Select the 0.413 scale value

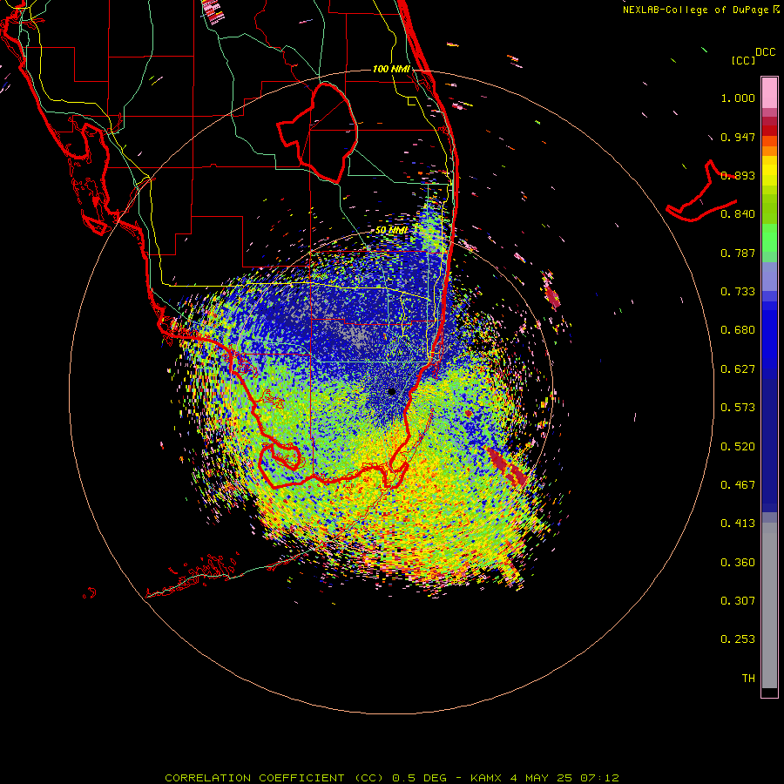(x=738, y=524)
